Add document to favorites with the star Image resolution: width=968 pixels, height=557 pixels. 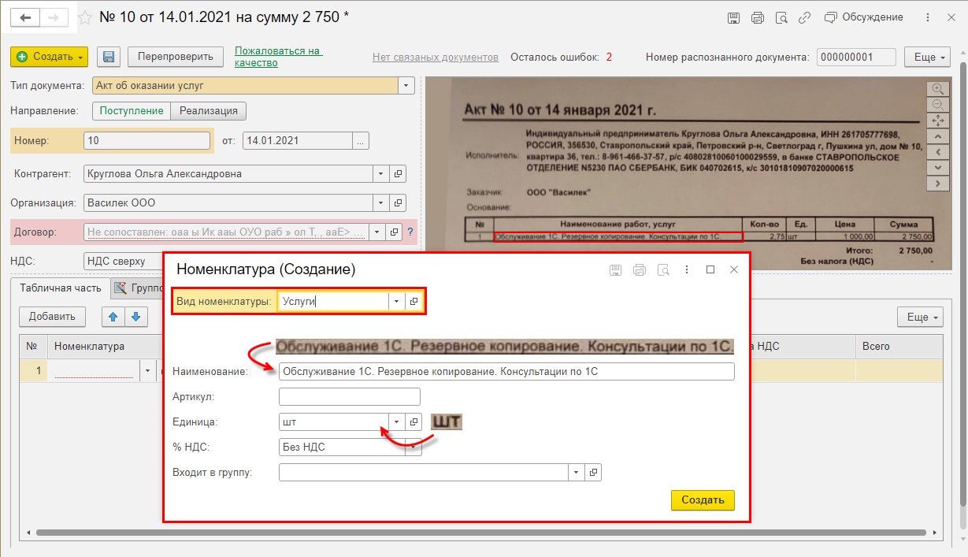coord(85,17)
